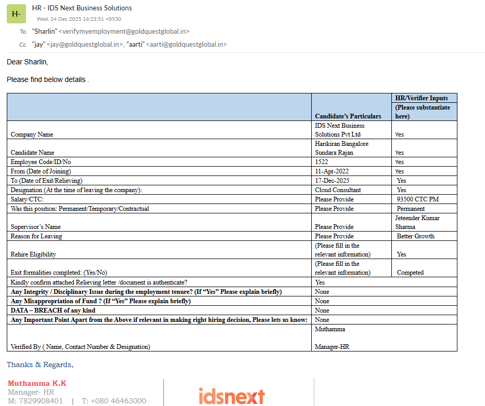Click the Please find below details line

48,79
